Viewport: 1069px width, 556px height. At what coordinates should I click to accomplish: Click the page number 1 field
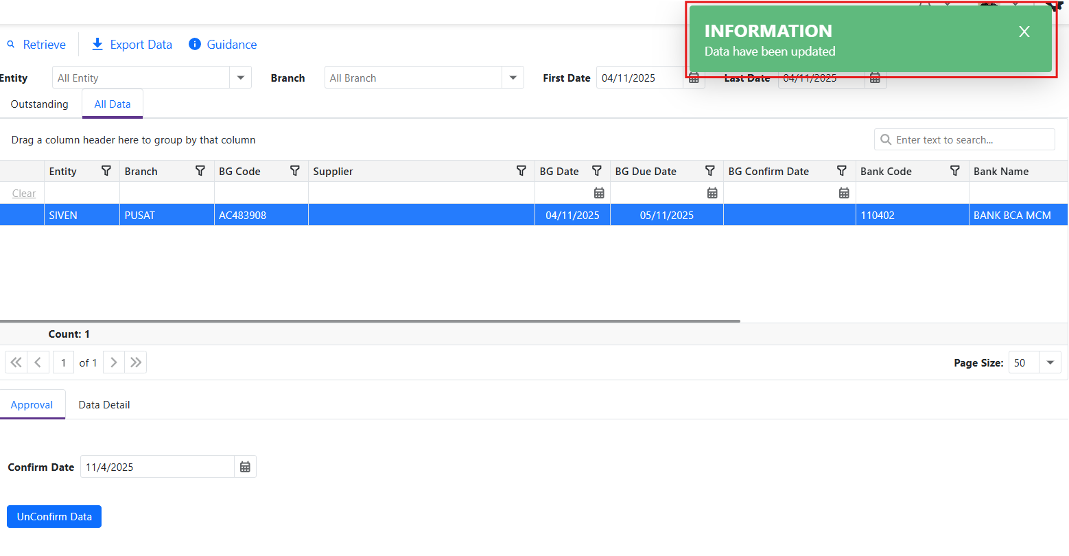[64, 362]
